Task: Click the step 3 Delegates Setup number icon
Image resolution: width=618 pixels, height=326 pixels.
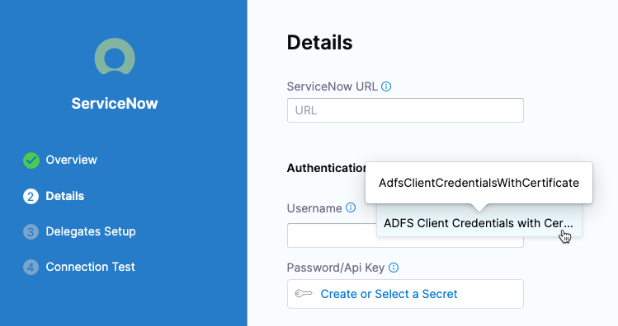Action: point(31,231)
